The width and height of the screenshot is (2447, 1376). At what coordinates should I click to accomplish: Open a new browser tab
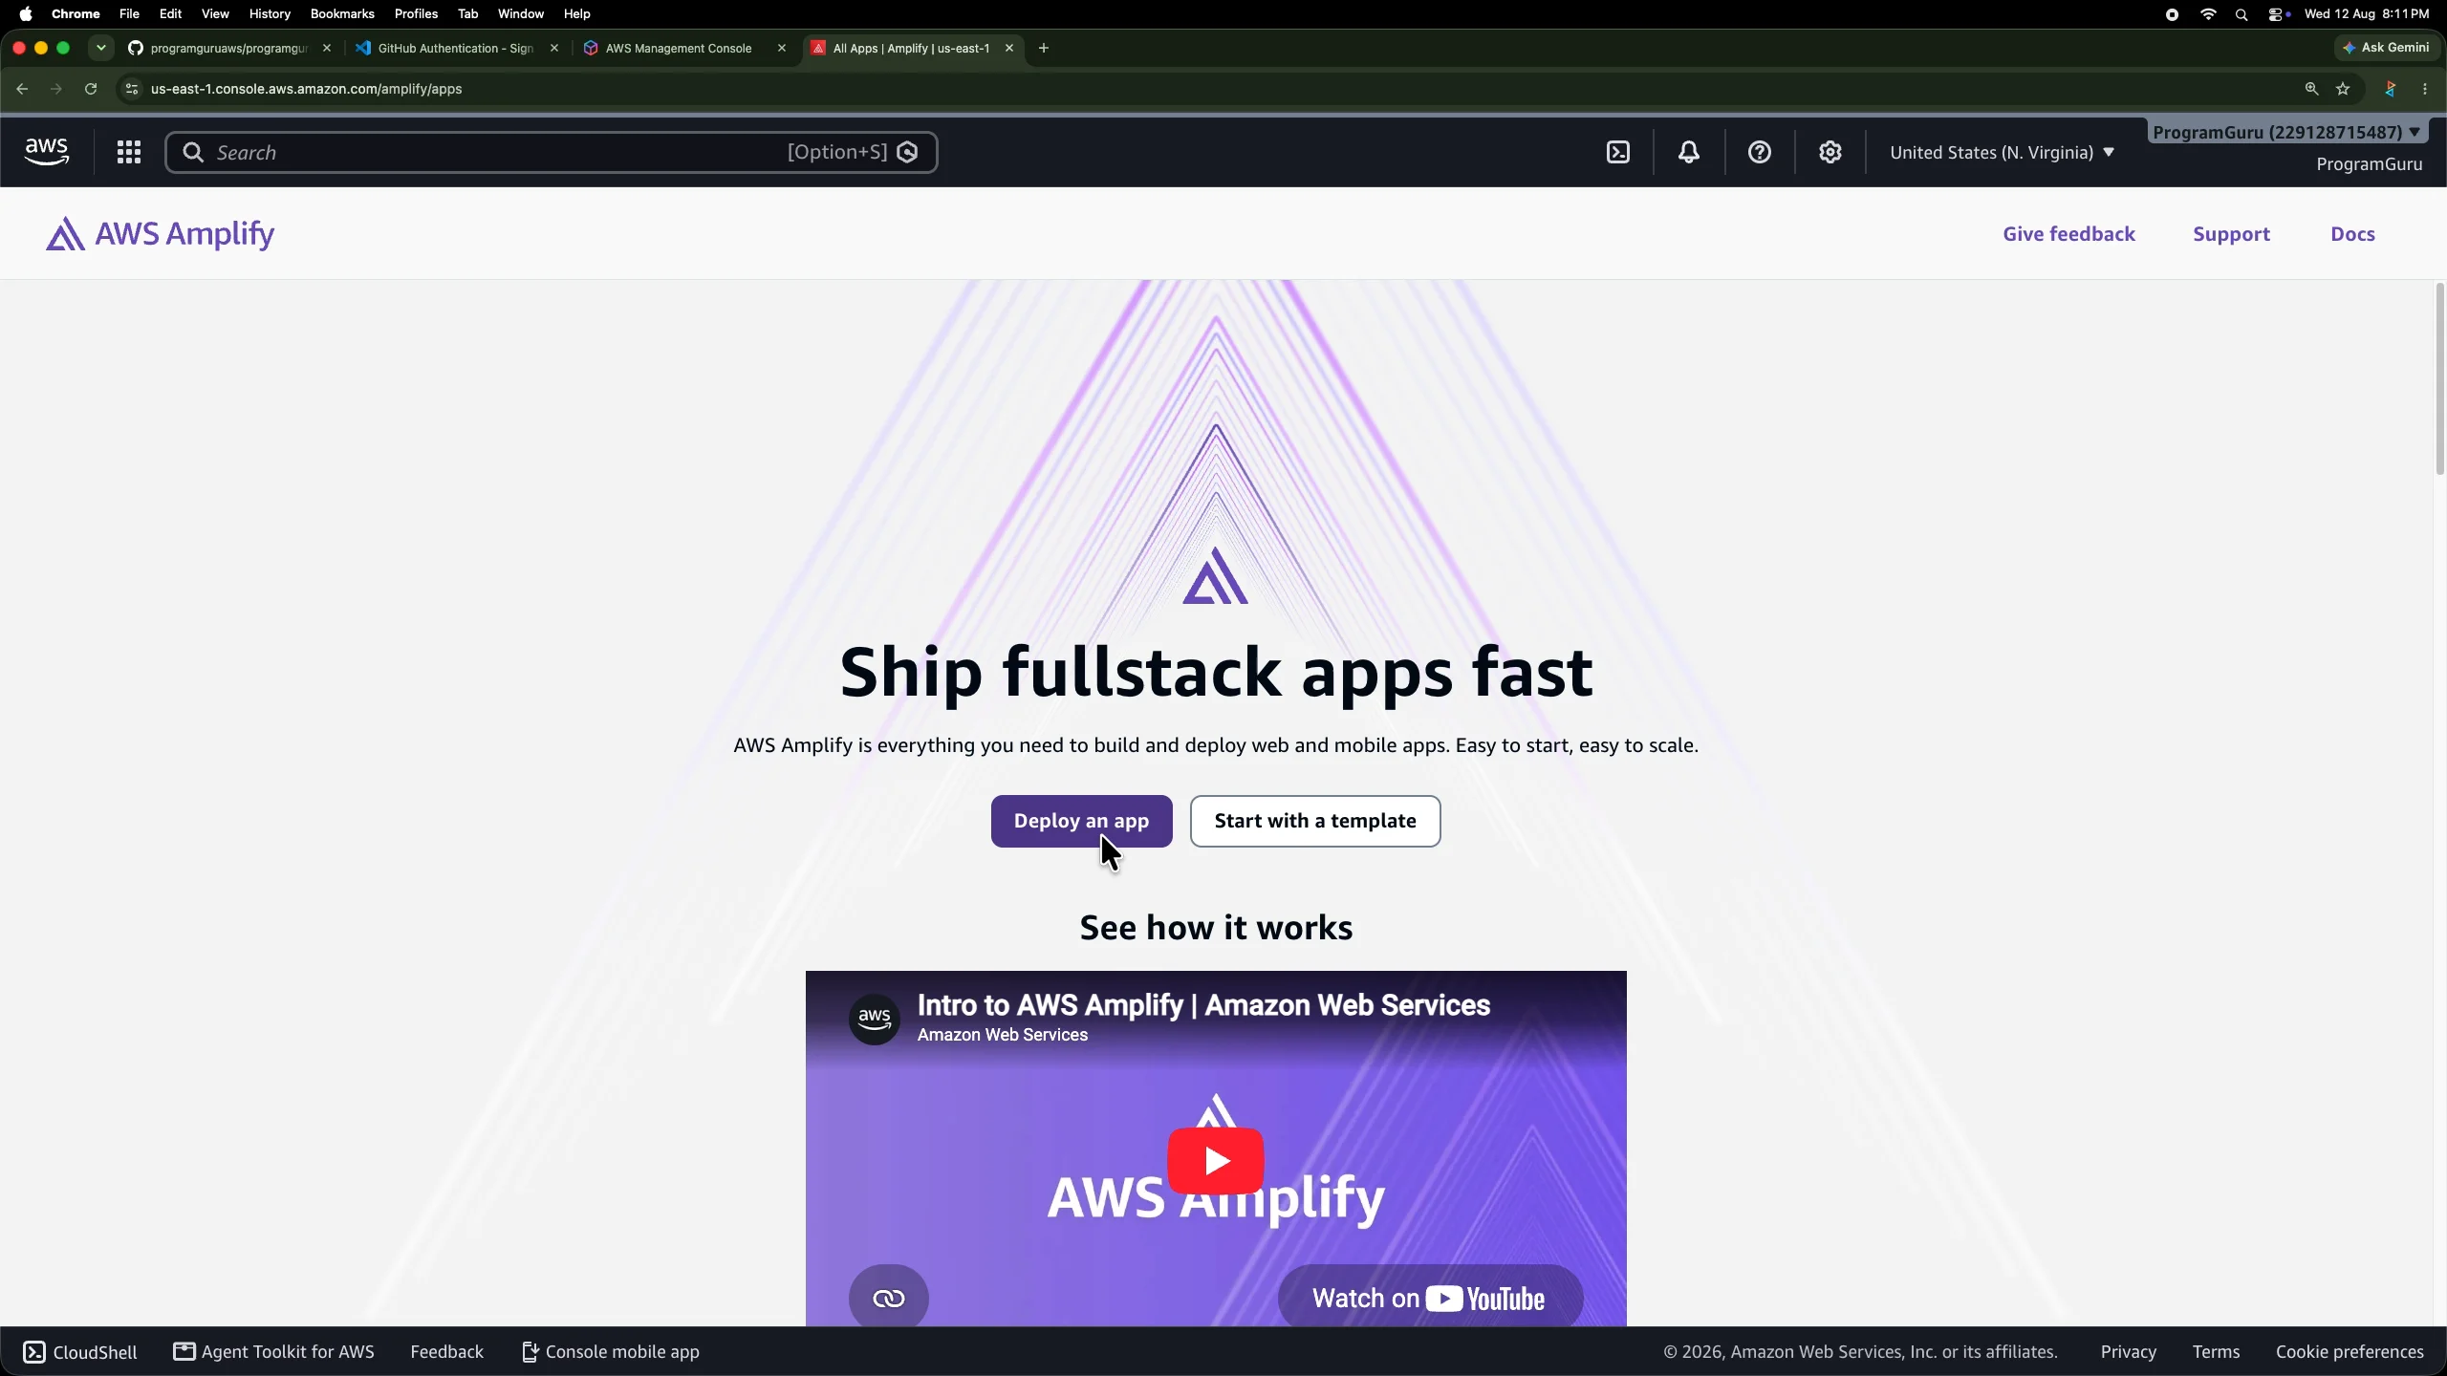[x=1044, y=48]
